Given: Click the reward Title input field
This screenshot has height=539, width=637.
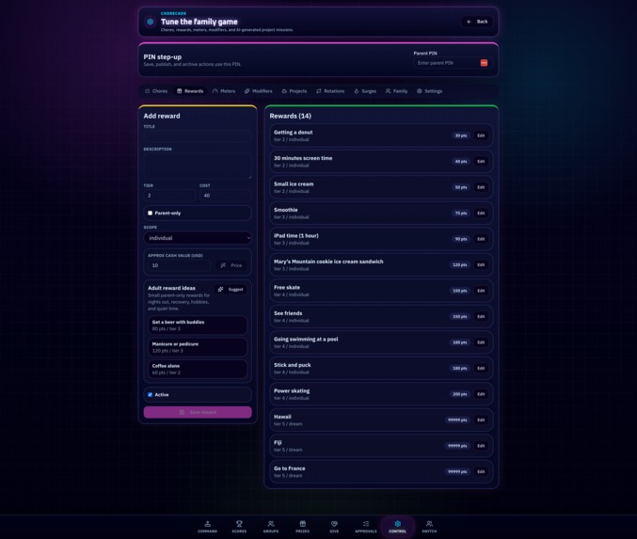Looking at the screenshot, I should pyautogui.click(x=198, y=136).
